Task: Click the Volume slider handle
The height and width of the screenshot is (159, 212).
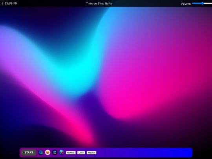Action: coord(203,4)
